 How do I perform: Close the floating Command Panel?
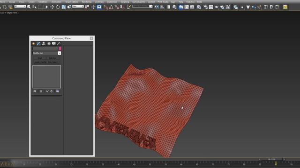point(91,38)
